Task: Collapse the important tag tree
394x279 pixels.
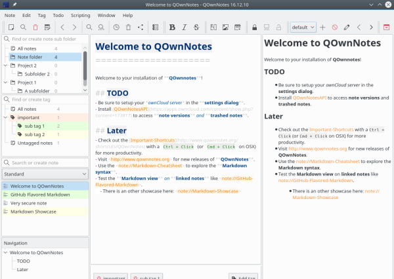Action: [x=5, y=117]
